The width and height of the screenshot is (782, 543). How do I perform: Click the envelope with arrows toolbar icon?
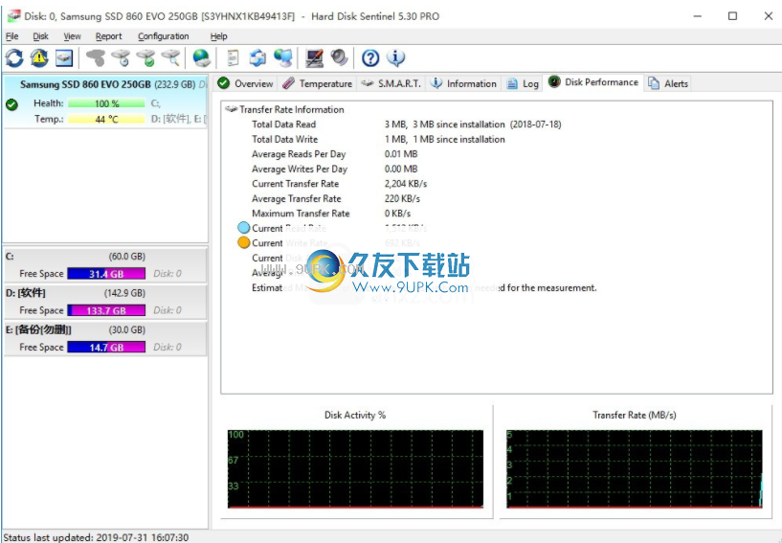click(x=257, y=57)
